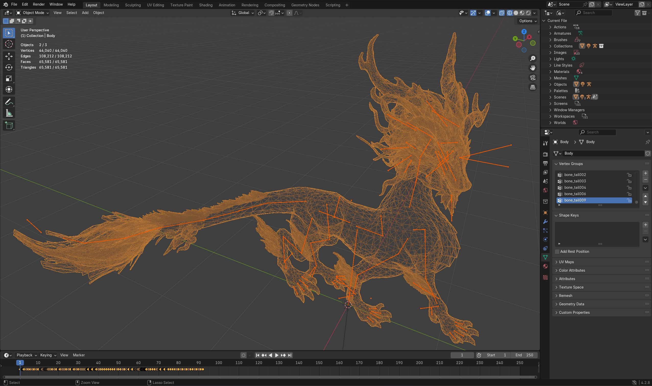Switch to the Sculpting workspace tab

point(133,5)
